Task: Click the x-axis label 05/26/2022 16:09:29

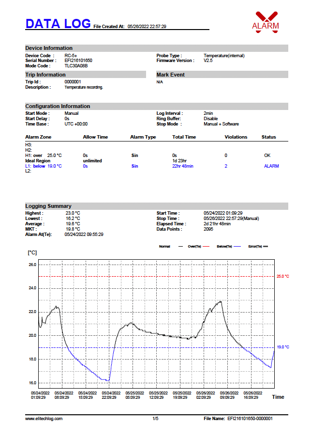Action: point(252,395)
